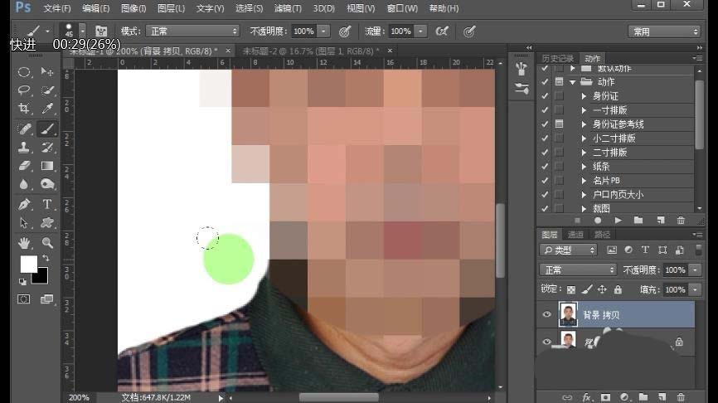Open the 图像(I) menu
The width and height of the screenshot is (718, 403).
coord(133,8)
